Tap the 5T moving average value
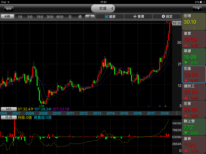Image resolution: width=206 pixels, height=154 pixels. (x=25, y=109)
